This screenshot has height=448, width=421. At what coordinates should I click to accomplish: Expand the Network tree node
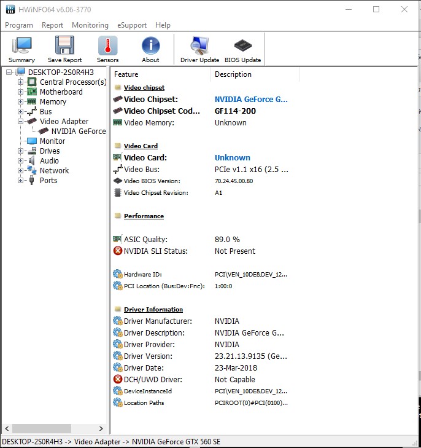click(x=20, y=170)
